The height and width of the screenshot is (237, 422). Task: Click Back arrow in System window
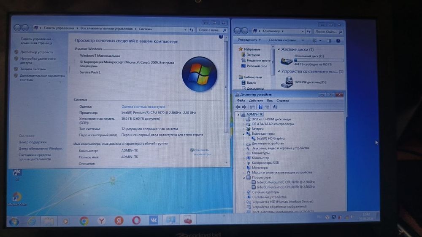click(17, 28)
